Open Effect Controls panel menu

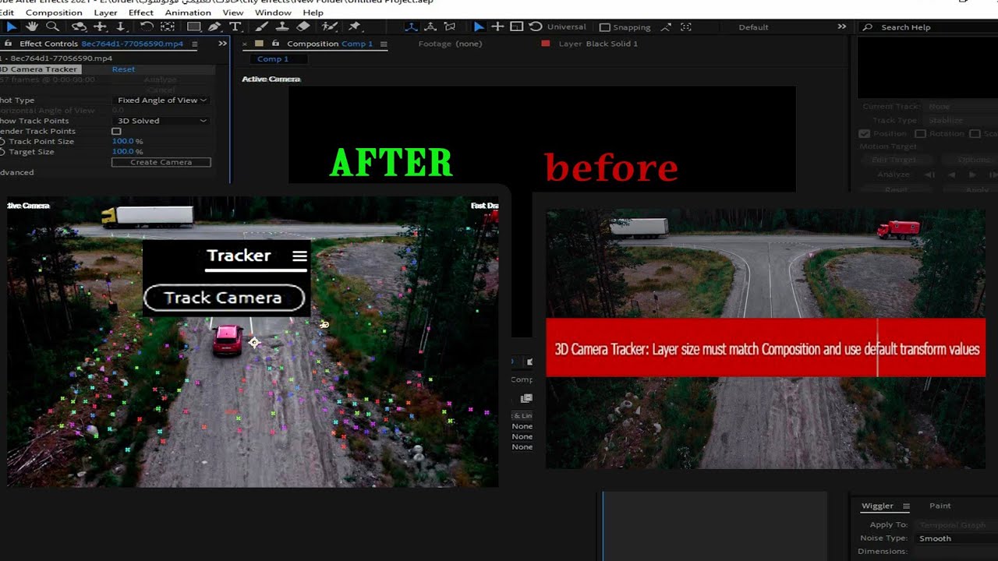(x=195, y=44)
